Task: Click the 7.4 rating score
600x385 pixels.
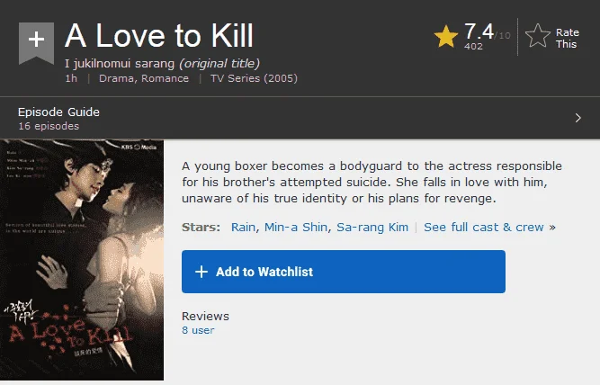Action: [479, 31]
